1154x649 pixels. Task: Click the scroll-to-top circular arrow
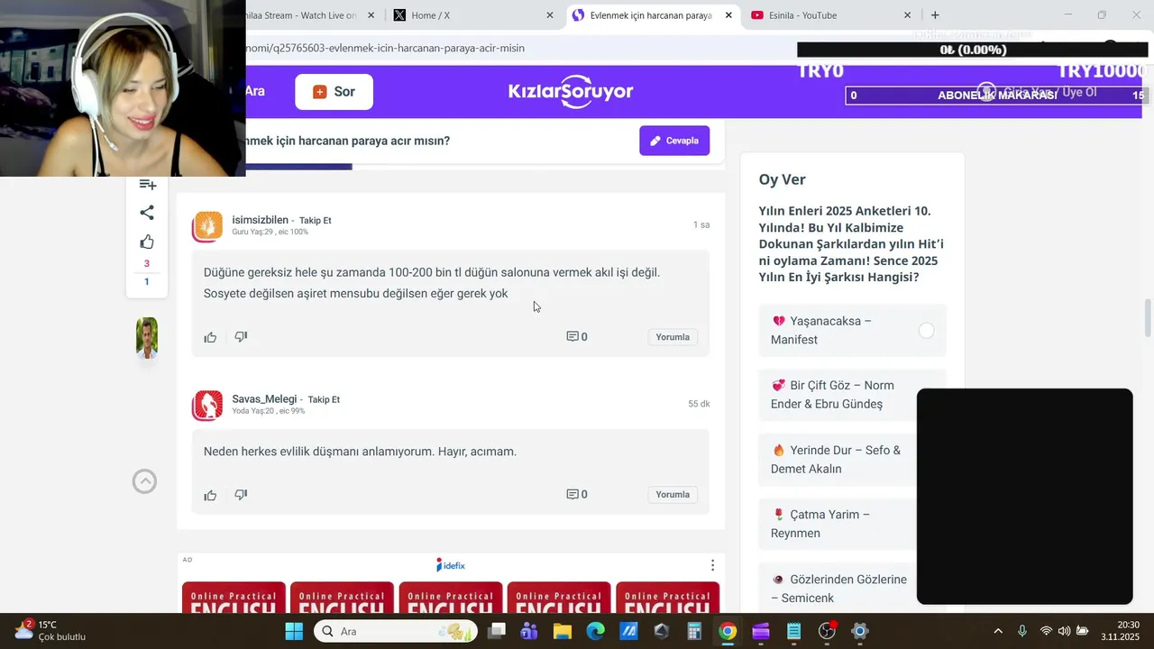[x=144, y=481]
